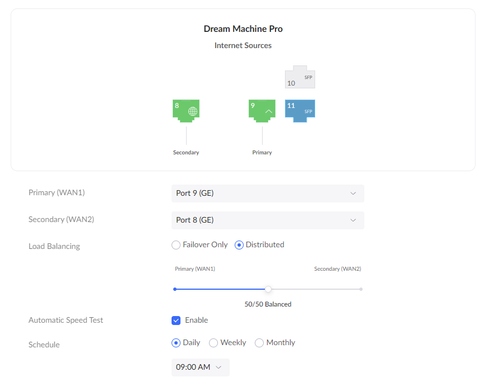
Task: Click the Primary (WAN1) end of slider
Action: pos(175,289)
